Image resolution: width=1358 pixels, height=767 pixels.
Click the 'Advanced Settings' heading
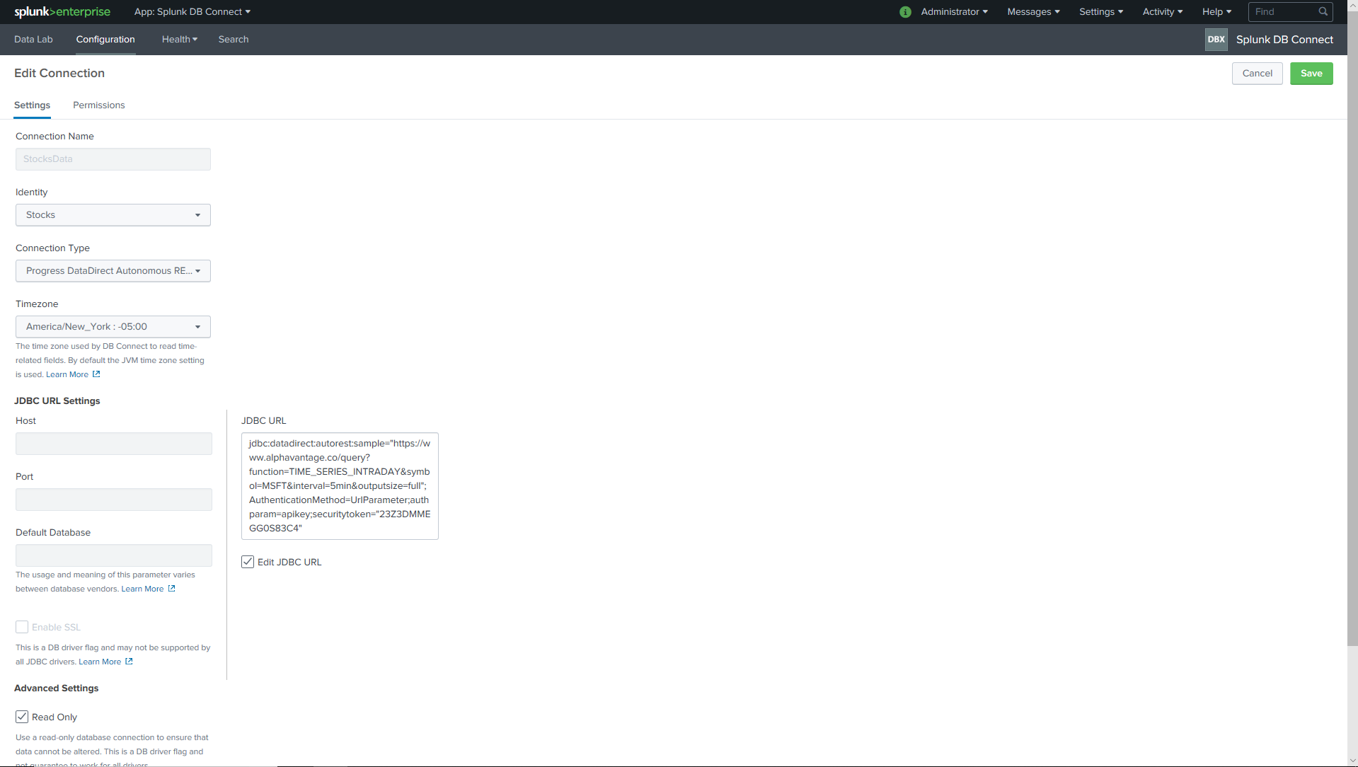tap(57, 688)
